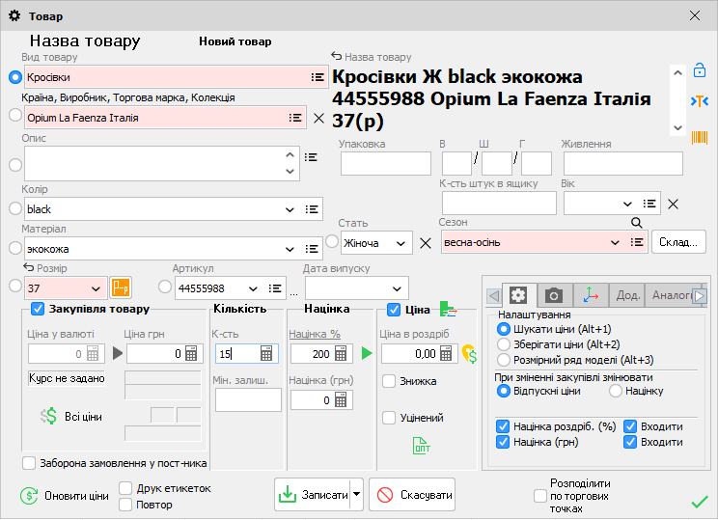Enable the Знижка checkbox
The height and width of the screenshot is (520, 718).
pyautogui.click(x=389, y=381)
